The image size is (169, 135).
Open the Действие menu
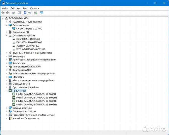click(x=15, y=8)
